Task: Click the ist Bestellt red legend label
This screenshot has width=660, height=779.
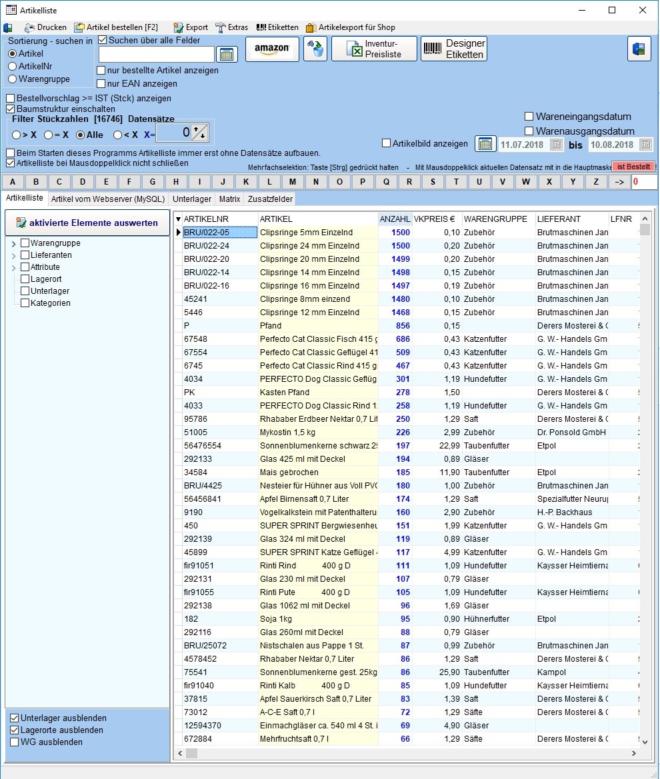Action: [633, 167]
